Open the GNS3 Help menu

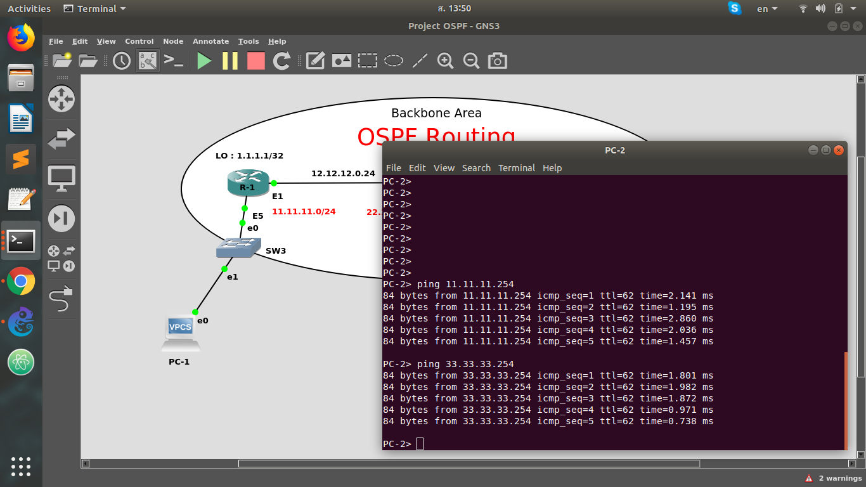(277, 41)
